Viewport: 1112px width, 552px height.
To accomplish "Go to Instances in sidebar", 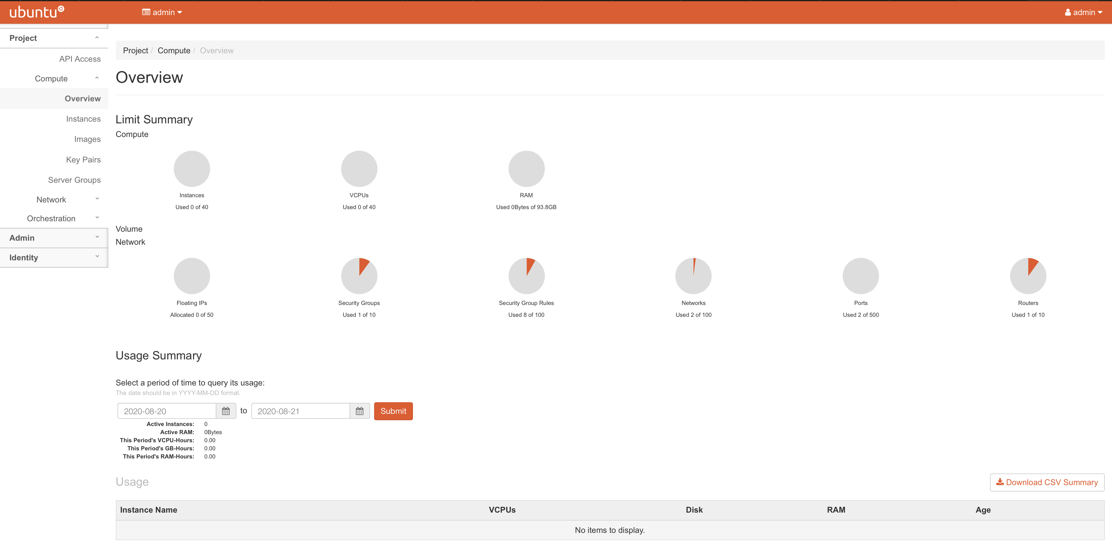I will click(x=83, y=119).
